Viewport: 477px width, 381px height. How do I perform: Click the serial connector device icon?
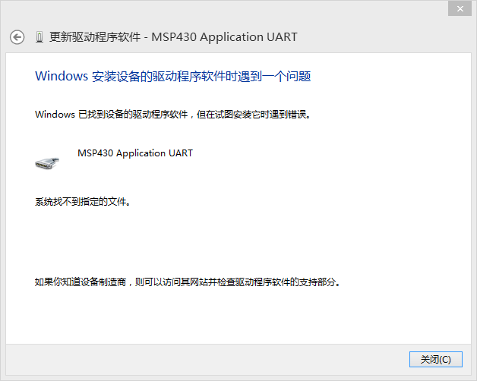coord(47,162)
